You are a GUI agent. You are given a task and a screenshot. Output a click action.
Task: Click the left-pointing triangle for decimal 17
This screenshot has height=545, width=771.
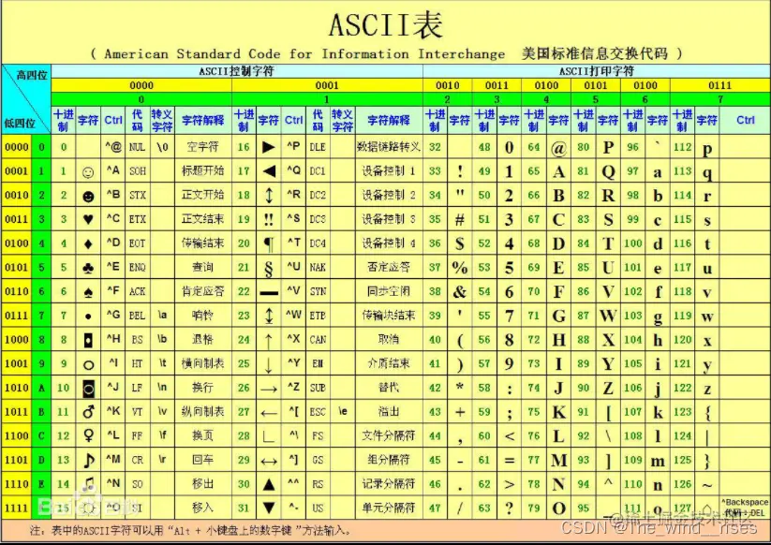[x=269, y=171]
